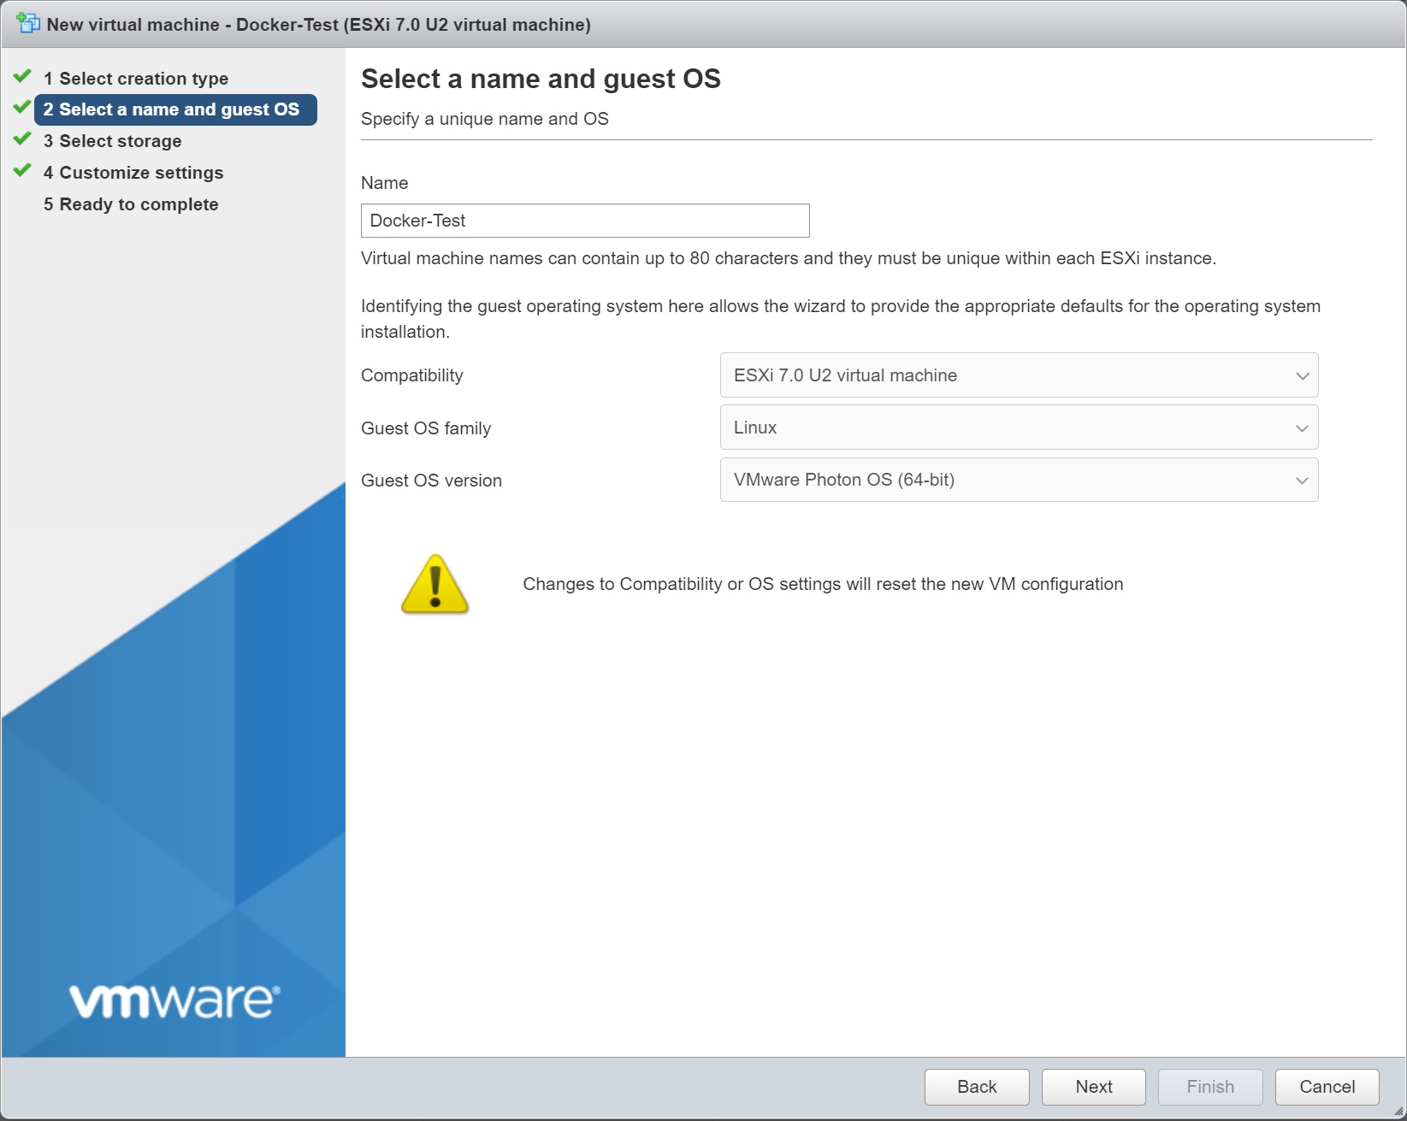Viewport: 1407px width, 1121px height.
Task: Select step 2 Select a name and guest OS
Action: pyautogui.click(x=175, y=109)
